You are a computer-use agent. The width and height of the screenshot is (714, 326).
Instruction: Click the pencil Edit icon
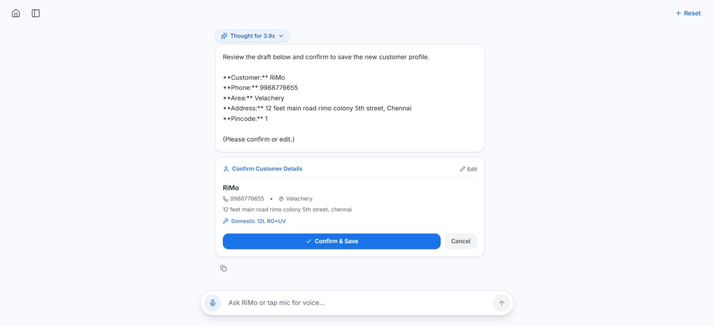point(463,169)
